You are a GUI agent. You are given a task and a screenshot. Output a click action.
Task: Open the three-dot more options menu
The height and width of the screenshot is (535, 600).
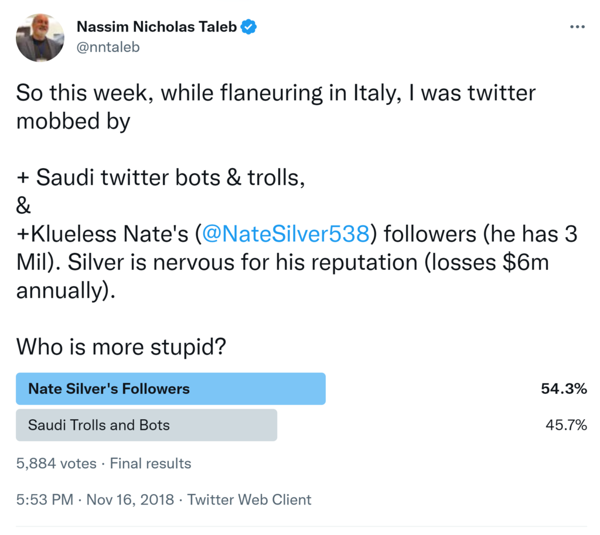click(x=577, y=28)
